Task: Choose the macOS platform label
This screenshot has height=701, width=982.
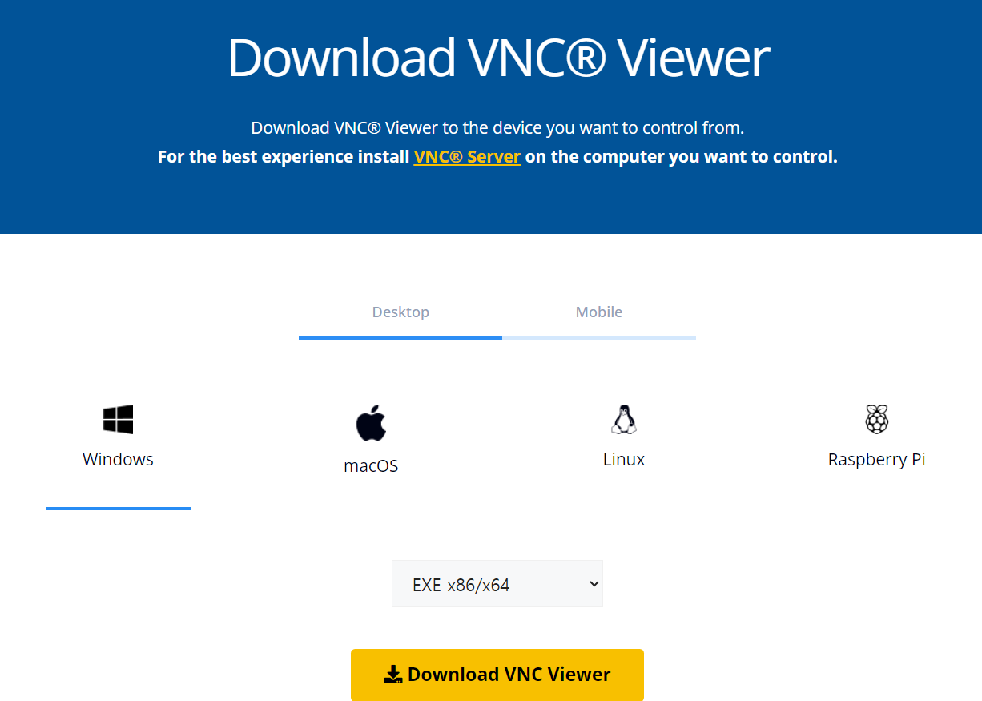Action: click(x=371, y=466)
